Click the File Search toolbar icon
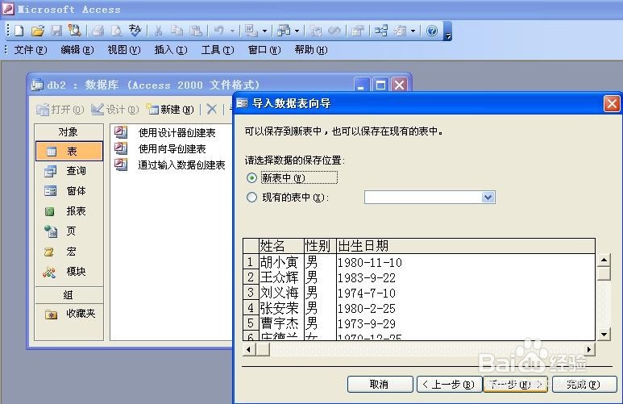623x404 pixels. (74, 31)
